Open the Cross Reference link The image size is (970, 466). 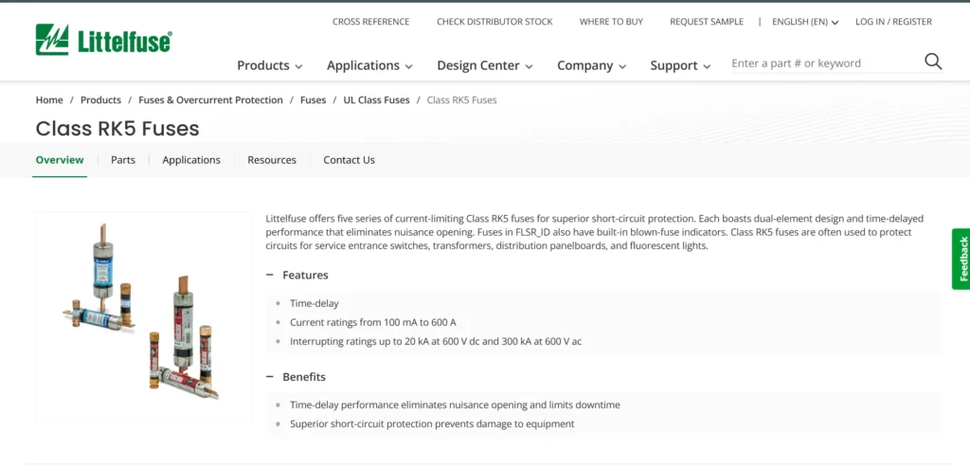pyautogui.click(x=370, y=22)
